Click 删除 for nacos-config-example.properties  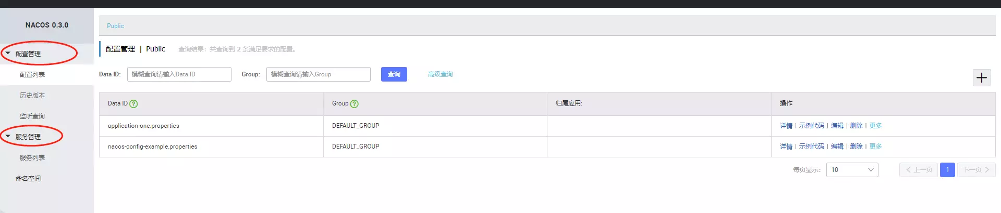coord(857,147)
